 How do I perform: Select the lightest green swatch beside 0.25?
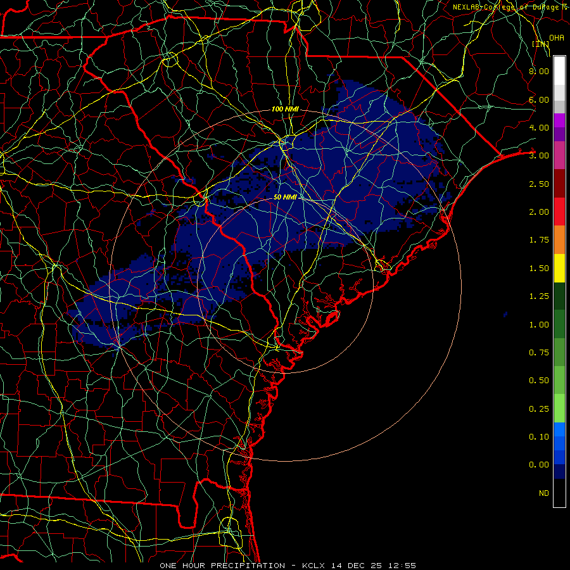click(559, 408)
